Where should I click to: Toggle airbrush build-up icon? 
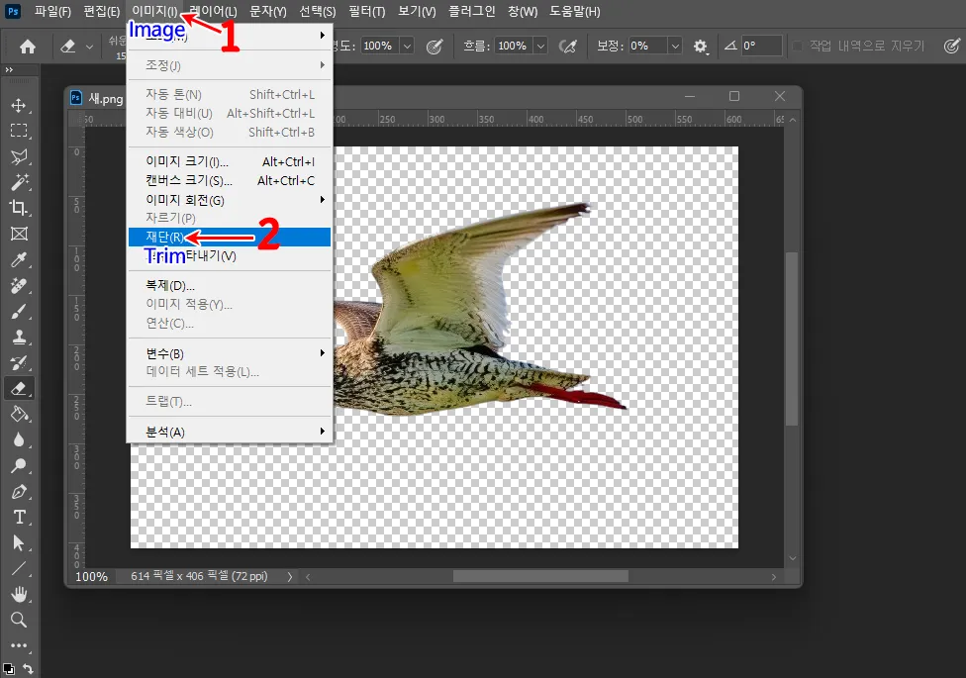[567, 47]
